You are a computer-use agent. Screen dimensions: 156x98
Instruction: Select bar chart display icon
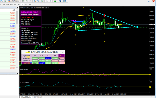coord(23,1)
